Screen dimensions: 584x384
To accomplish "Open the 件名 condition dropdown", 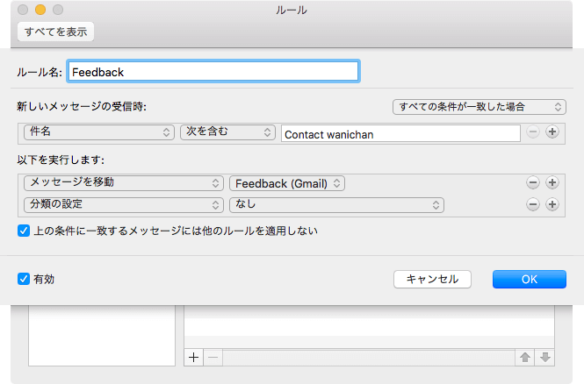I will coord(97,132).
